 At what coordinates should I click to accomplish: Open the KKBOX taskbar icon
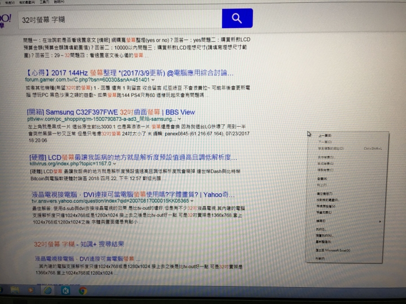click(x=65, y=291)
